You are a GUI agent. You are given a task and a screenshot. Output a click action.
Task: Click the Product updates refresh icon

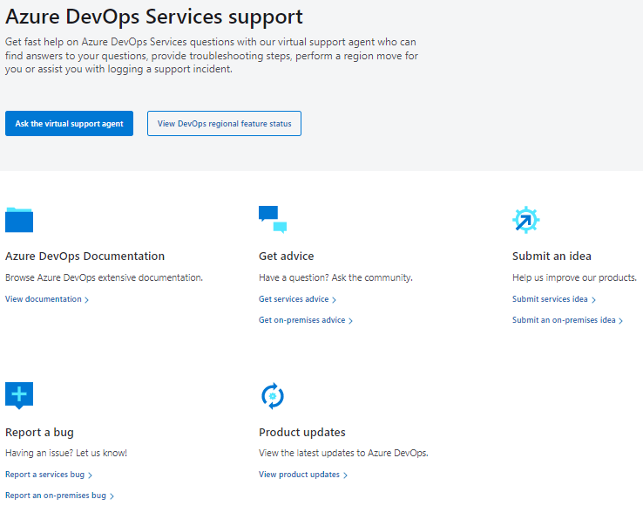click(273, 396)
